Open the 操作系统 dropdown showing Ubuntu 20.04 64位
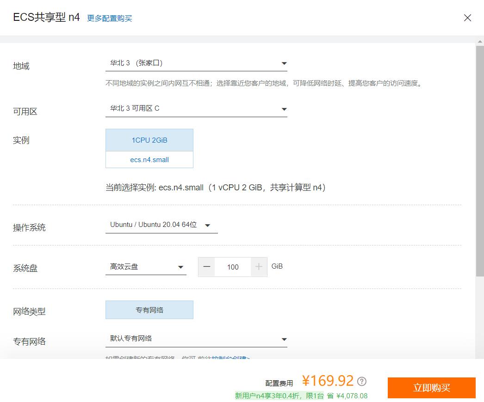The height and width of the screenshot is (402, 484). point(161,225)
